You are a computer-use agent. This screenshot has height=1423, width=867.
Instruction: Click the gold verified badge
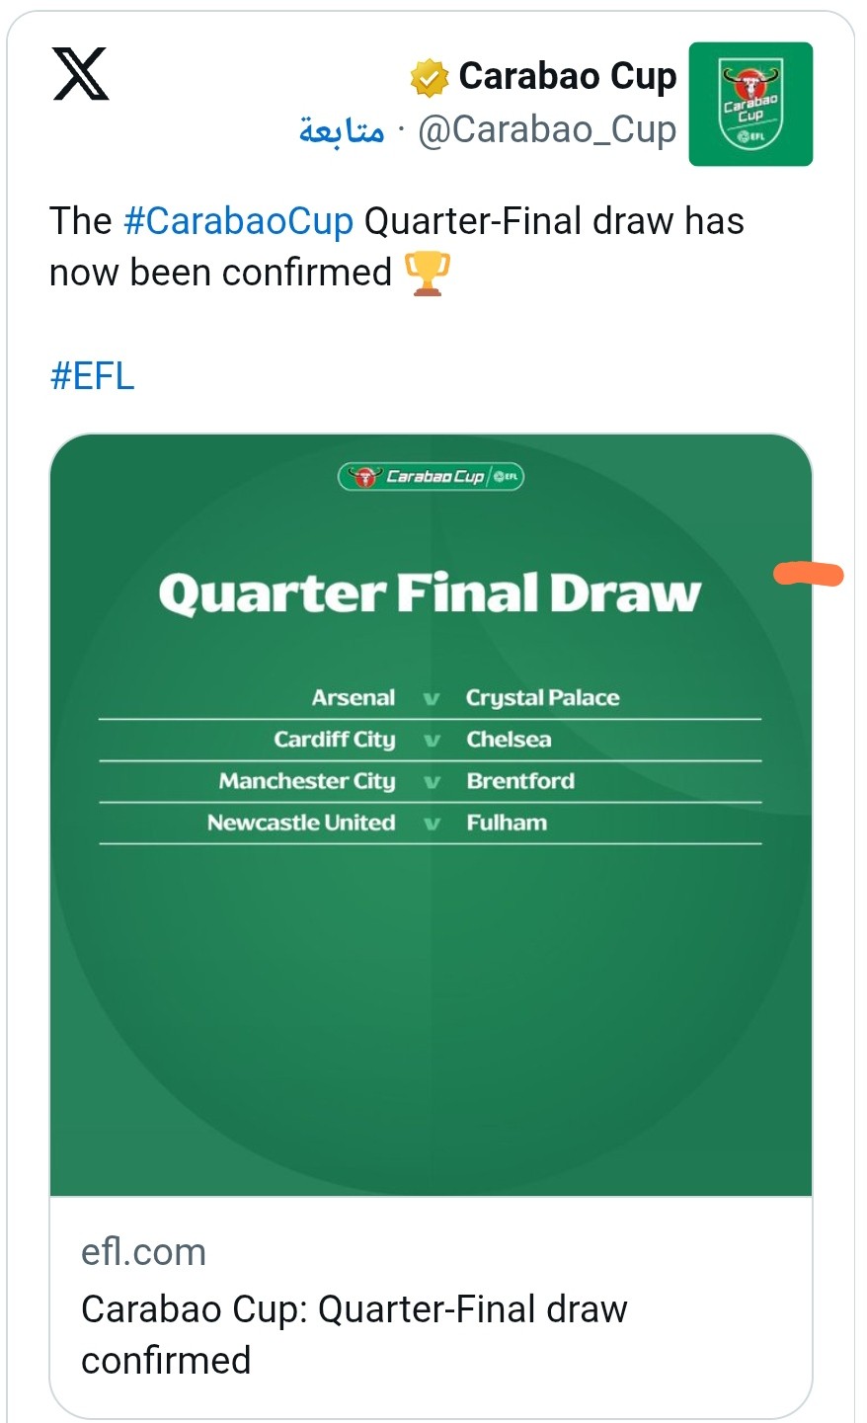[430, 78]
